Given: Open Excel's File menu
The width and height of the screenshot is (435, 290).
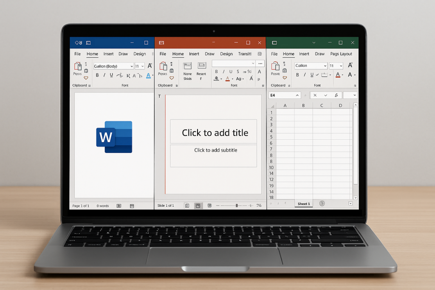Looking at the screenshot, I should coord(274,54).
